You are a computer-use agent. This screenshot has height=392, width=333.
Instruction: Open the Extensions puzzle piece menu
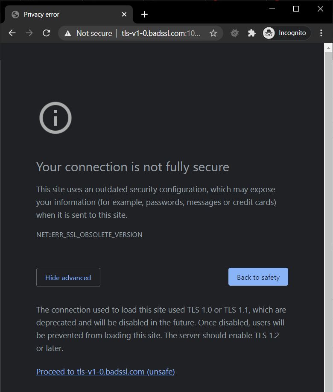(251, 33)
